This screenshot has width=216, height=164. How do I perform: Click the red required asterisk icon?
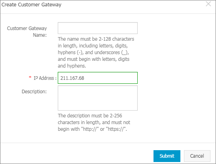[30, 77]
